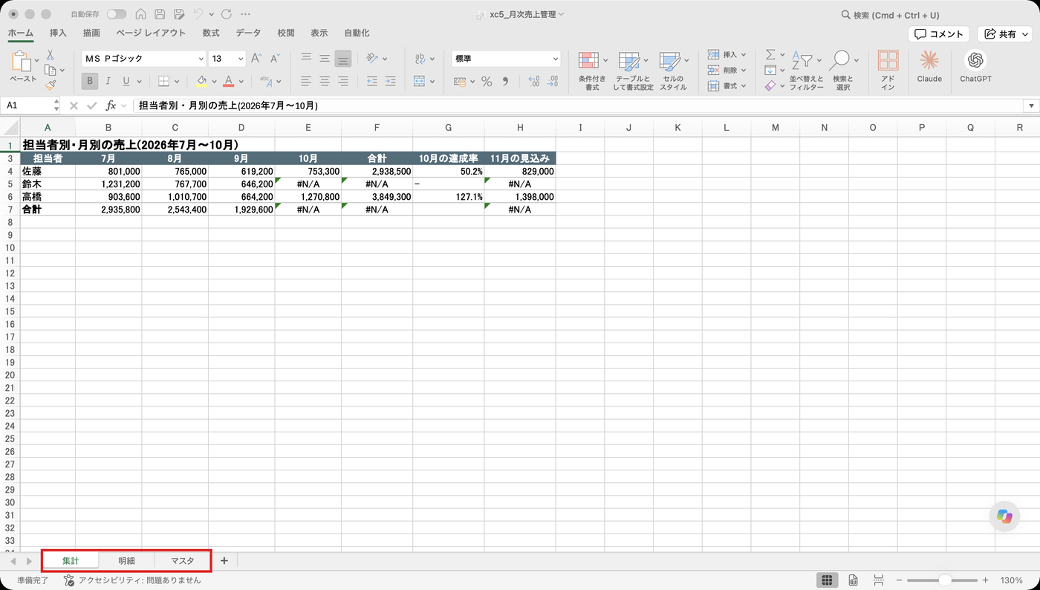Click the zoom in plus button
Screen dimensions: 1040x590
[x=986, y=580]
